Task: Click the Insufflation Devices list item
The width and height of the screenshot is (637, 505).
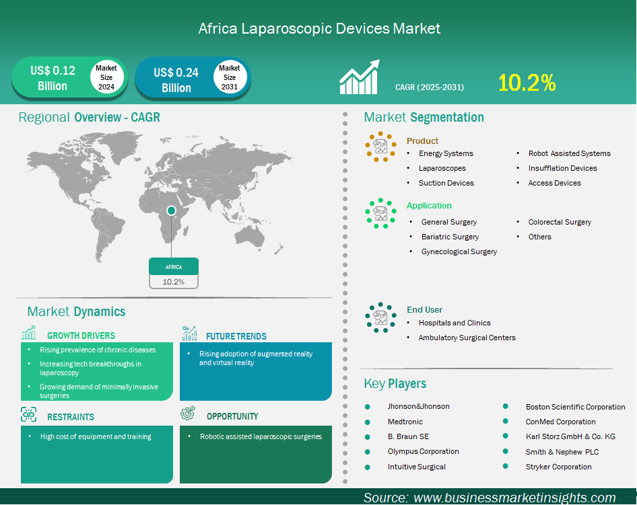Action: (563, 168)
